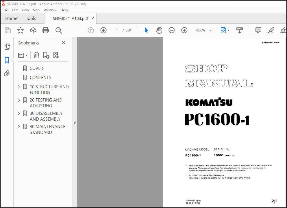Image resolution: width=287 pixels, height=208 pixels.
Task: Zoom in with the plus button
Action: (184, 30)
